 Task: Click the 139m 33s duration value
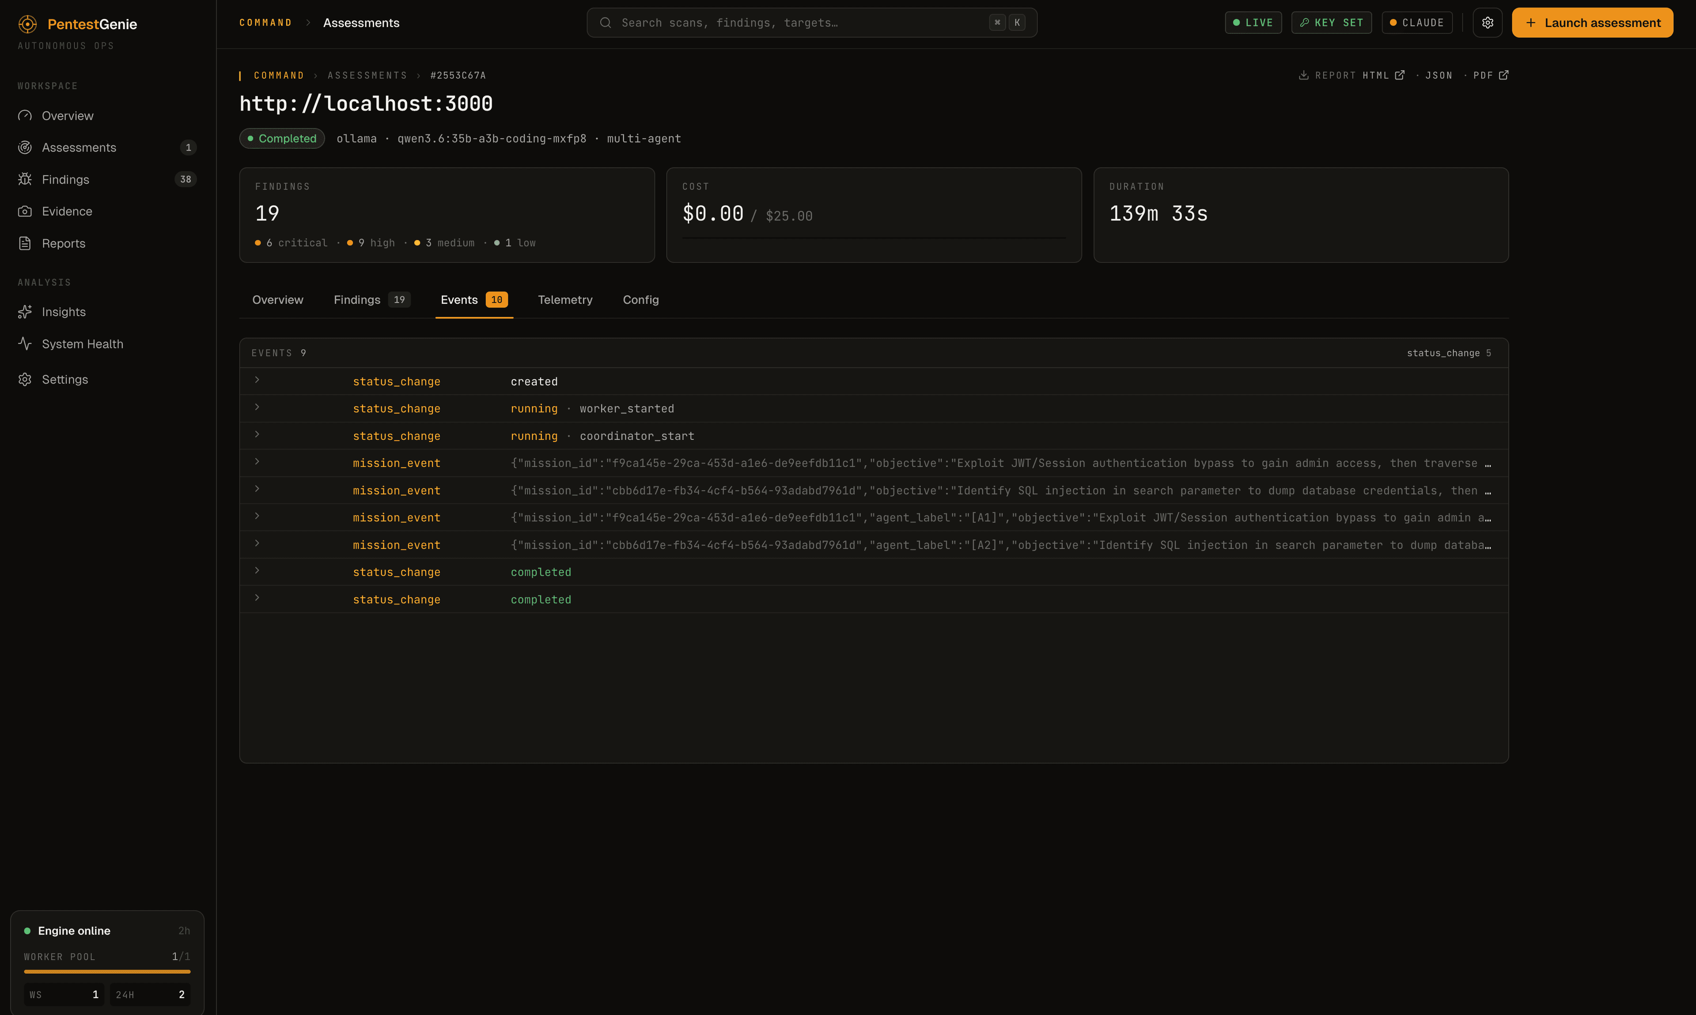pyautogui.click(x=1158, y=213)
